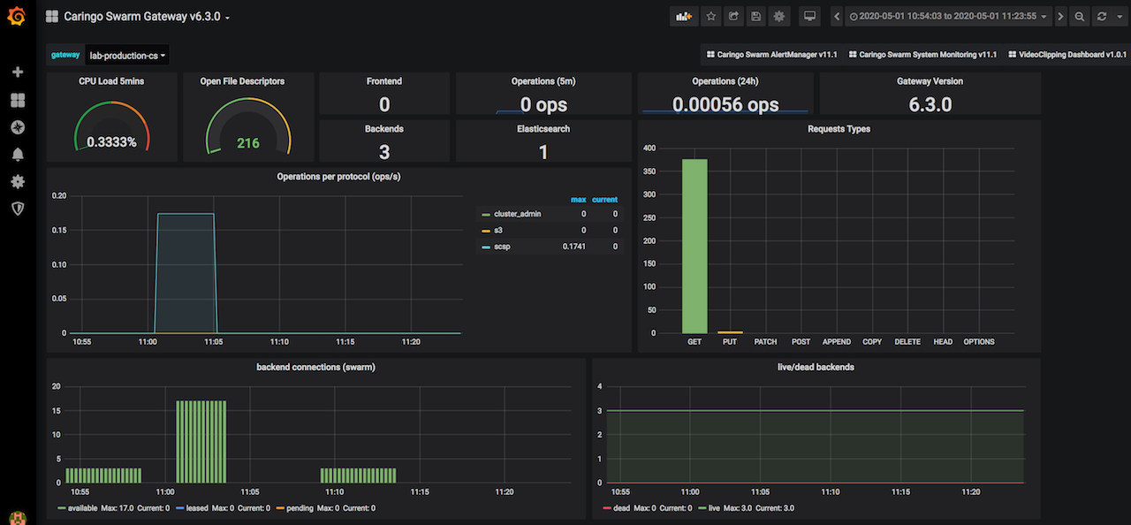This screenshot has height=525, width=1131.
Task: Click the Save dashboard icon
Action: click(x=755, y=16)
